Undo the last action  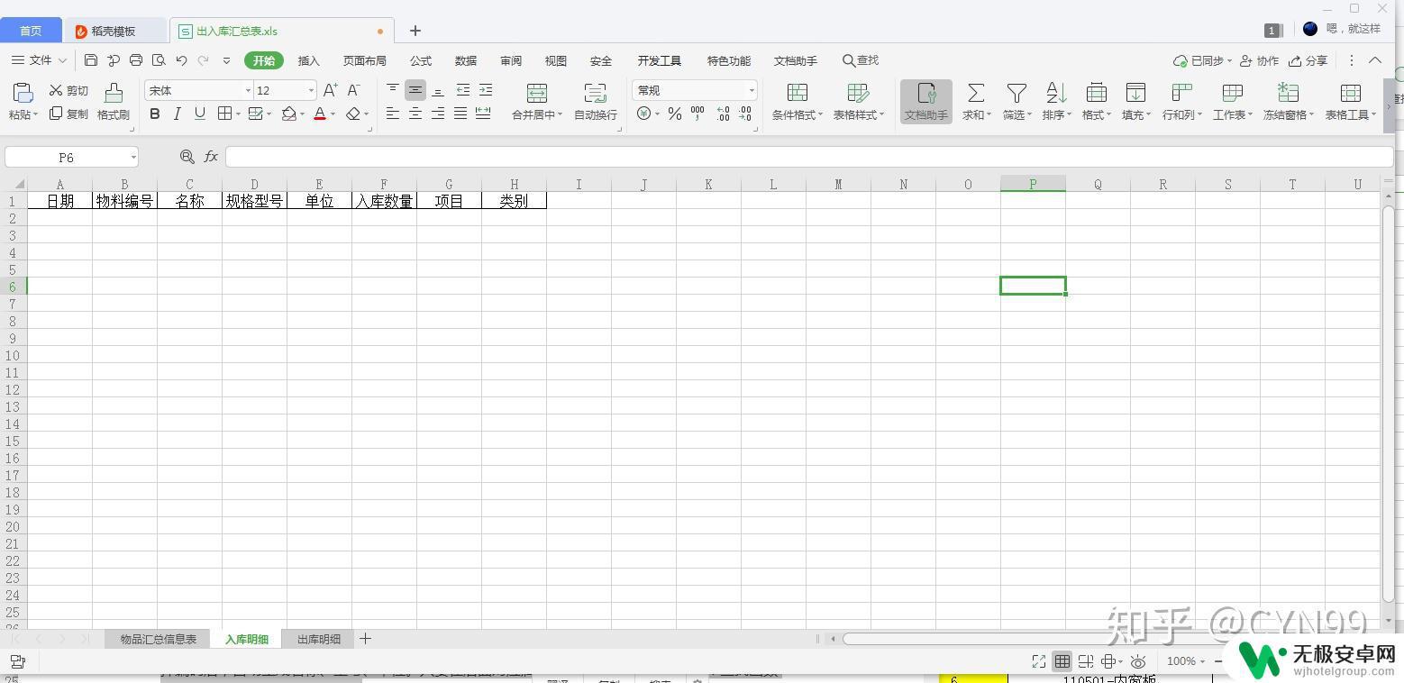click(x=181, y=60)
